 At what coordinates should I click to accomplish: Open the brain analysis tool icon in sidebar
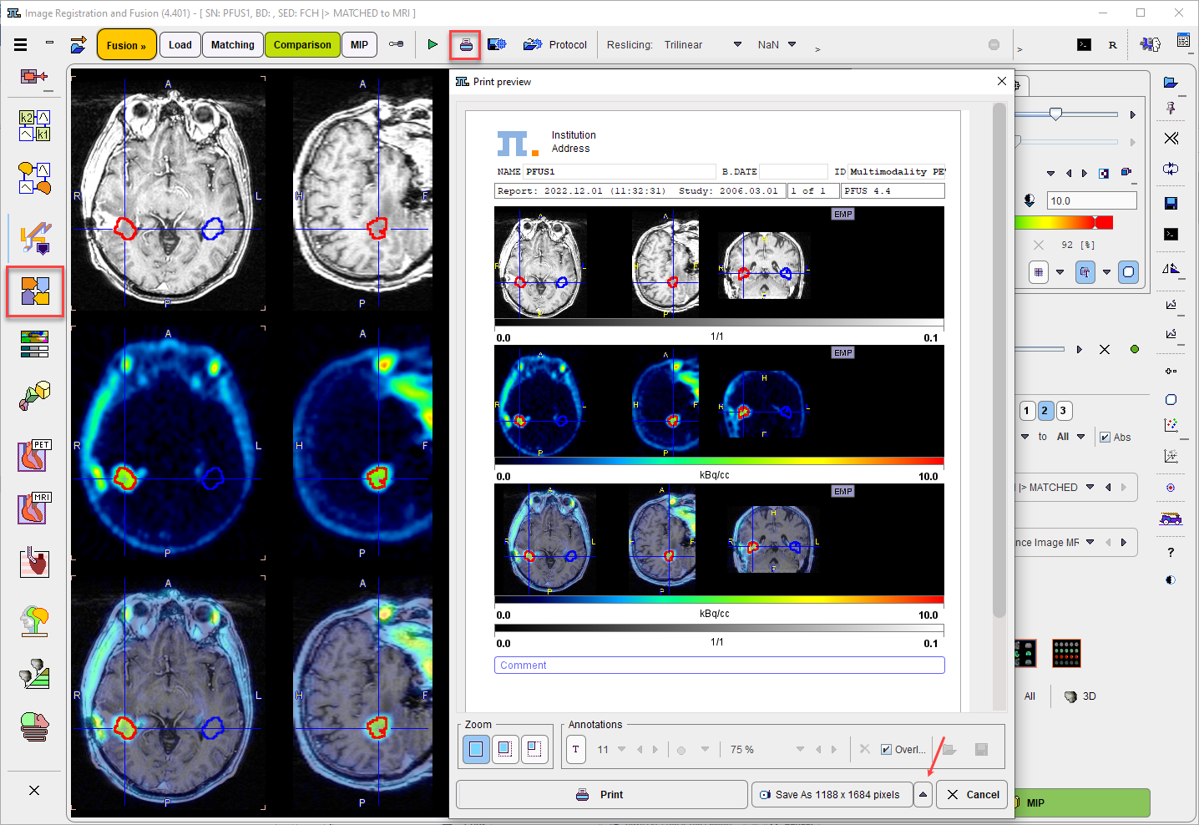coord(35,620)
